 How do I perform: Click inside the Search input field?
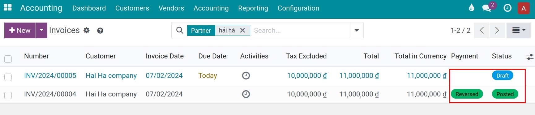(300, 30)
